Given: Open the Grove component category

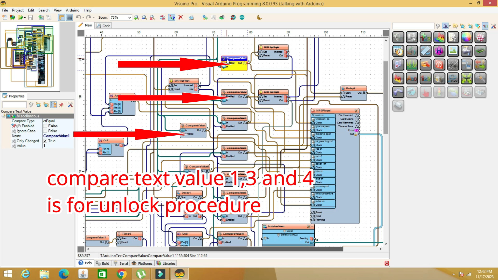Looking at the screenshot, I should click(412, 65).
